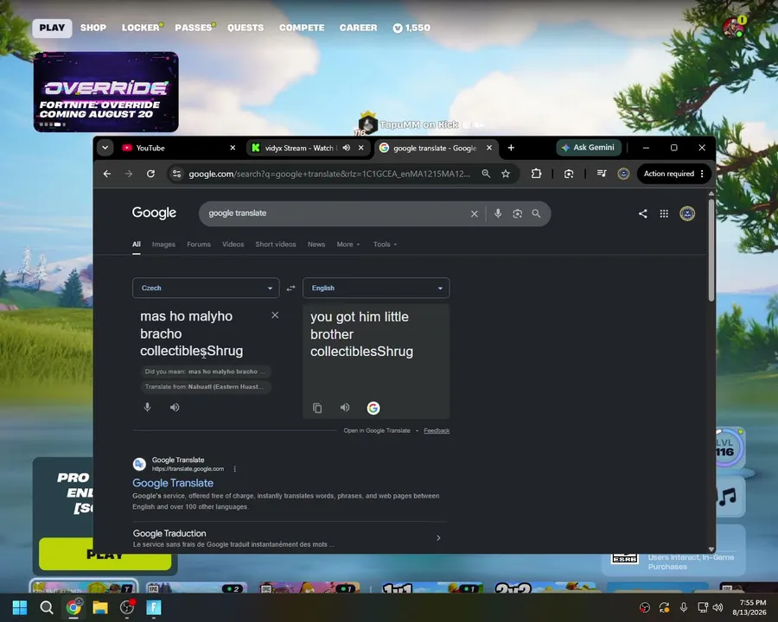Expand the More search filters menu
778x622 pixels.
[348, 244]
